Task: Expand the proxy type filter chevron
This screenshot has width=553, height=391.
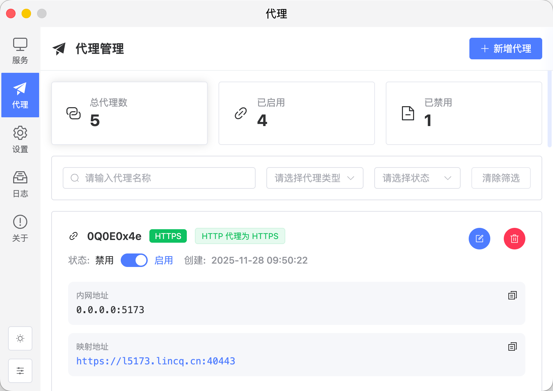Action: tap(352, 178)
